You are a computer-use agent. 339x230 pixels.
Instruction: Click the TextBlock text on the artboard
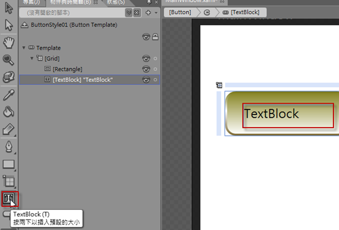click(x=272, y=113)
